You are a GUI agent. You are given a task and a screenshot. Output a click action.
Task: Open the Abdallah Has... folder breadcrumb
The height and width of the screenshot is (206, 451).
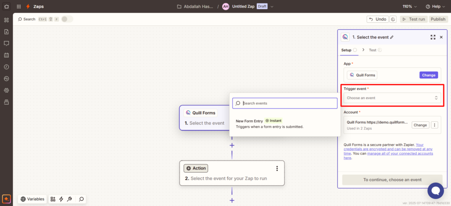(x=195, y=6)
